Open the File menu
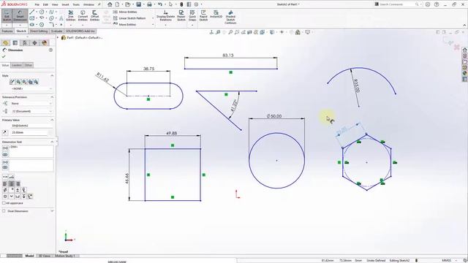This screenshot has height=263, width=468. click(x=37, y=5)
